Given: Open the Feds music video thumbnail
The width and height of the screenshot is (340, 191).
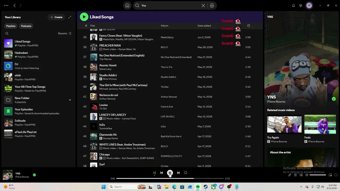Looking at the screenshot, I should point(320,124).
